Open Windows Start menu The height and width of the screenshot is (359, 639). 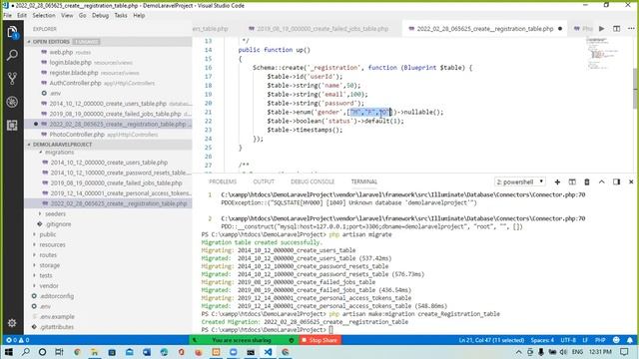tap(8, 352)
